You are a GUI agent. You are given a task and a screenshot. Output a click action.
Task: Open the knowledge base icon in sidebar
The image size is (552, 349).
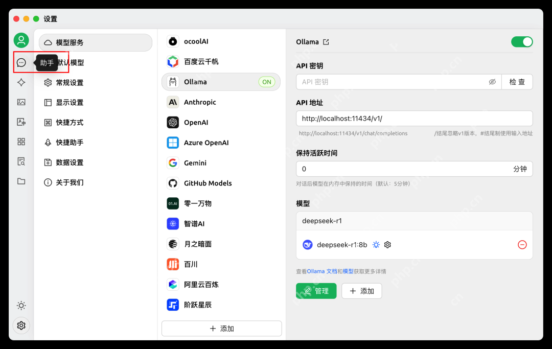tap(21, 161)
